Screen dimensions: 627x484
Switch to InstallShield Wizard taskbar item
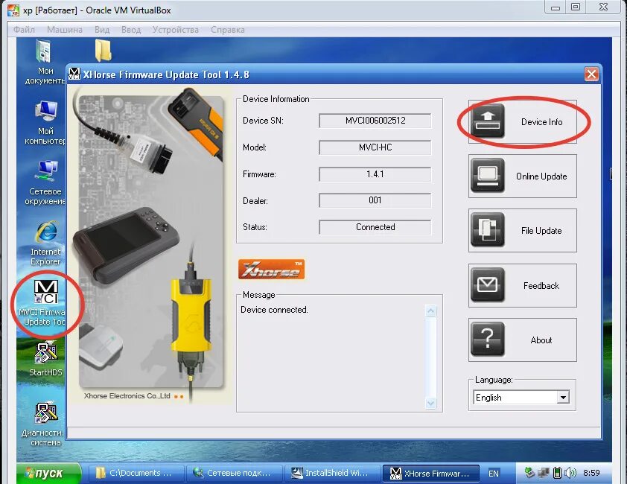tap(332, 473)
